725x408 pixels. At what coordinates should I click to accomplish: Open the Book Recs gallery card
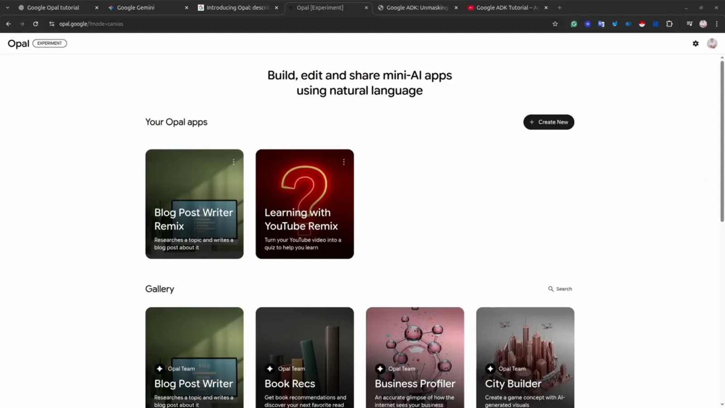(x=304, y=358)
